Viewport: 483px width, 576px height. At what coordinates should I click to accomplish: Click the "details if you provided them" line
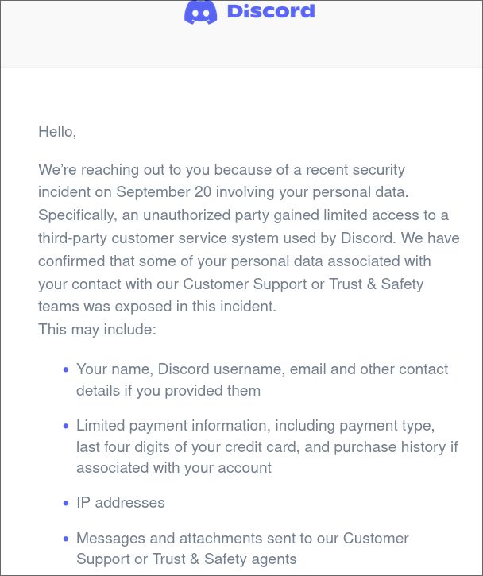pyautogui.click(x=168, y=391)
